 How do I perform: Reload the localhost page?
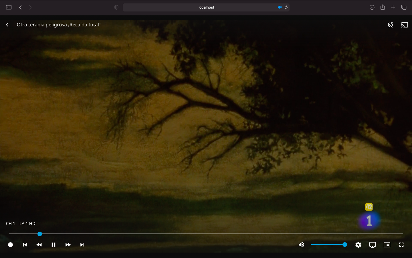tap(286, 7)
